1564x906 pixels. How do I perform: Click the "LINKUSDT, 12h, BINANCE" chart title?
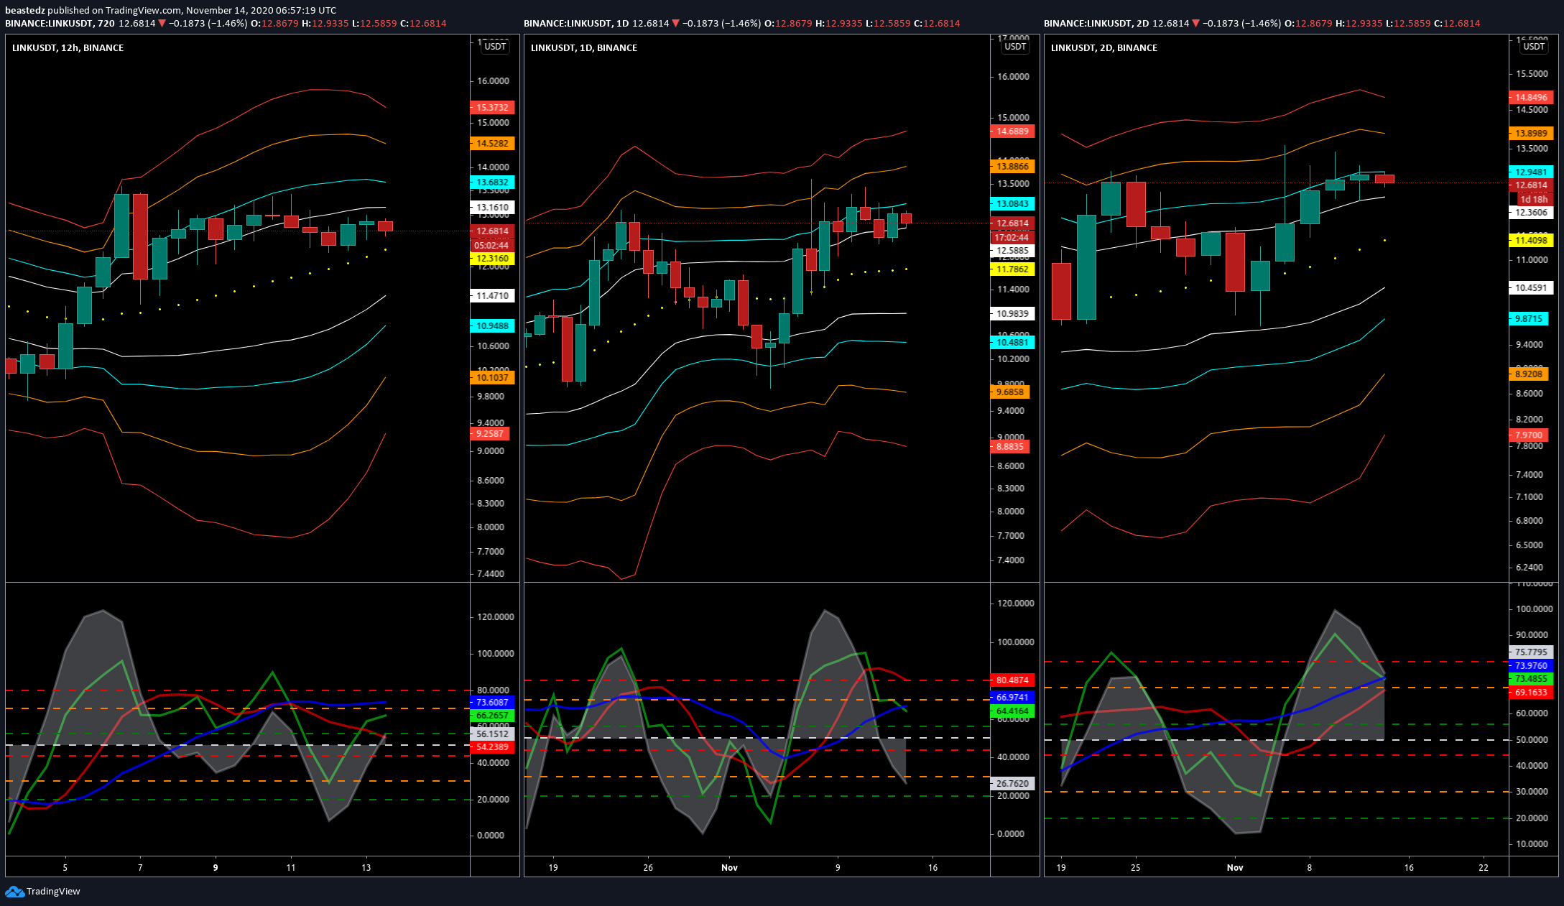click(x=68, y=48)
